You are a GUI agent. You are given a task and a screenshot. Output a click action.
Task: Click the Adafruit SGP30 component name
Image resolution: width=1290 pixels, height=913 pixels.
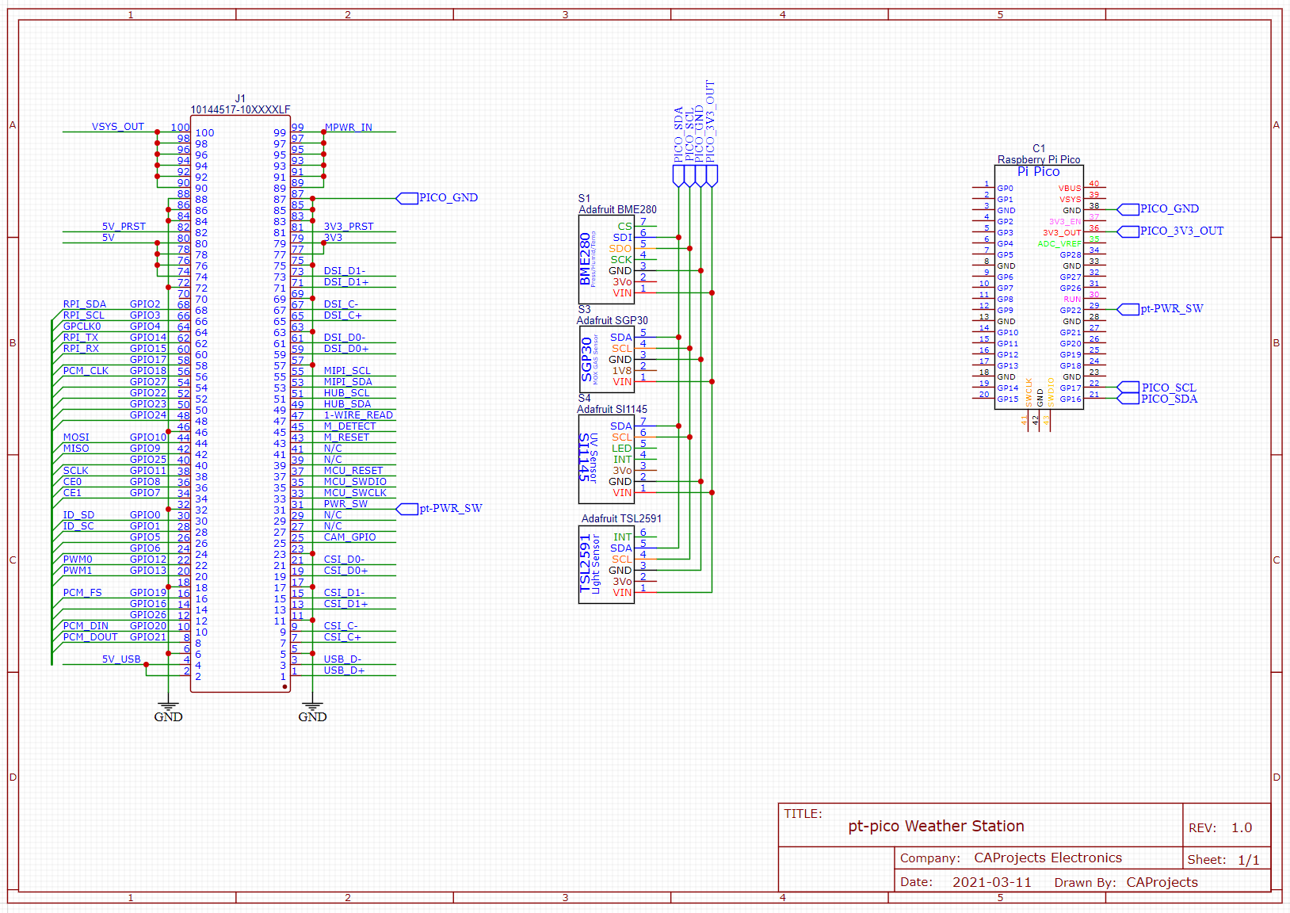click(612, 321)
